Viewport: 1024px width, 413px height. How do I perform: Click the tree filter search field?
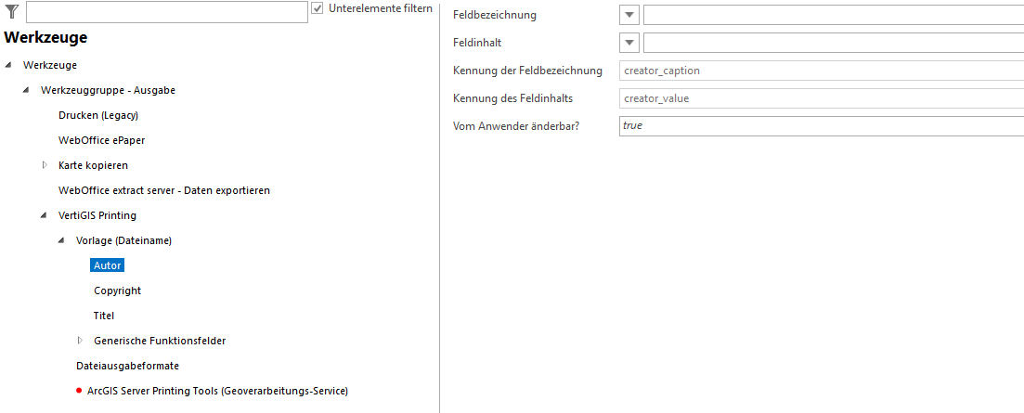pyautogui.click(x=167, y=11)
